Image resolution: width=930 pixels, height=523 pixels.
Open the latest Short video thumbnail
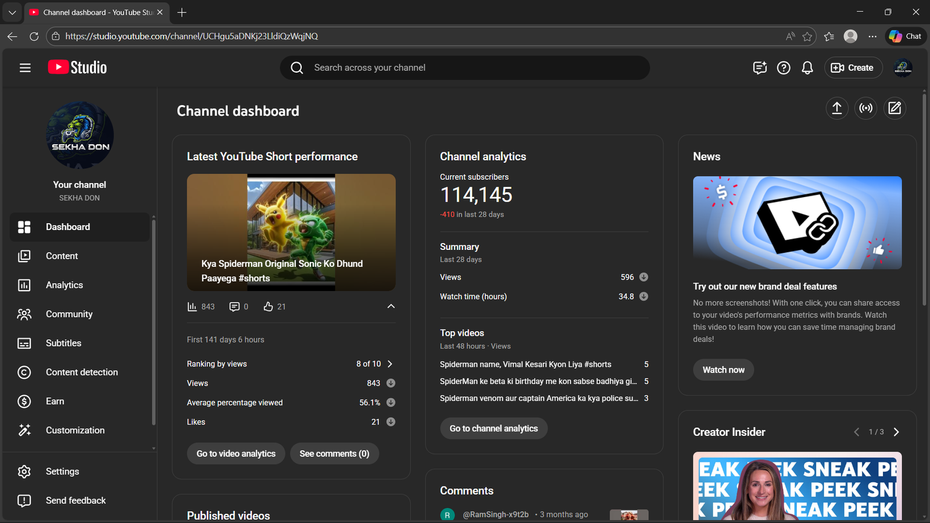coord(291,232)
